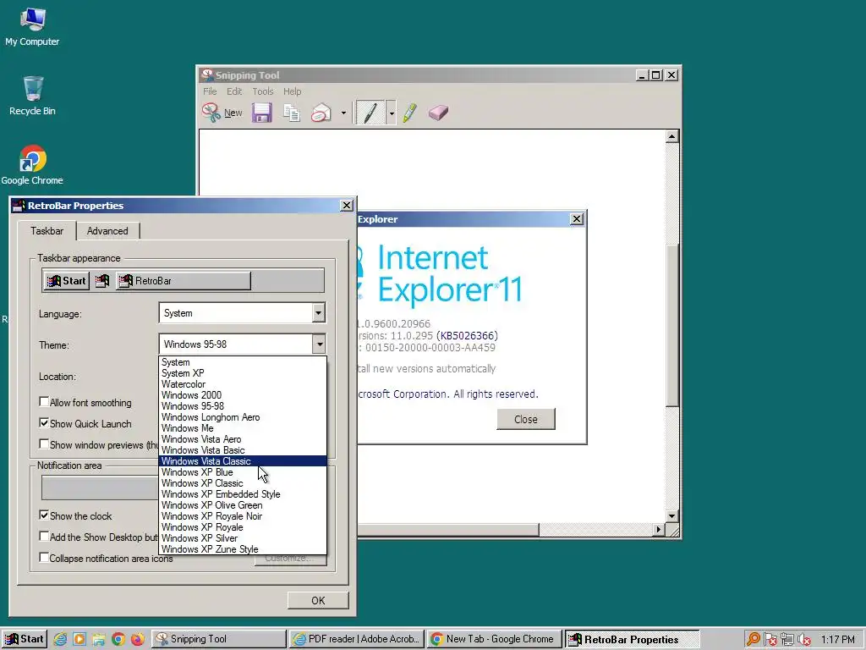866x650 pixels.
Task: Open the KB5026366 link
Action: point(467,335)
